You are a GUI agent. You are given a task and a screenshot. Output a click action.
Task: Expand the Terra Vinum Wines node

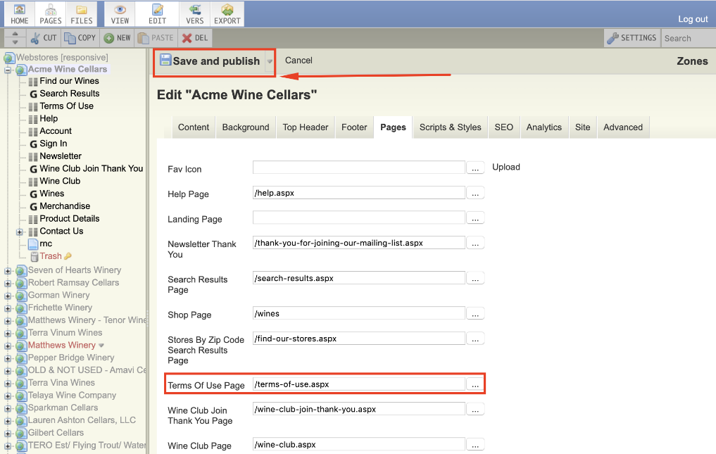8,334
